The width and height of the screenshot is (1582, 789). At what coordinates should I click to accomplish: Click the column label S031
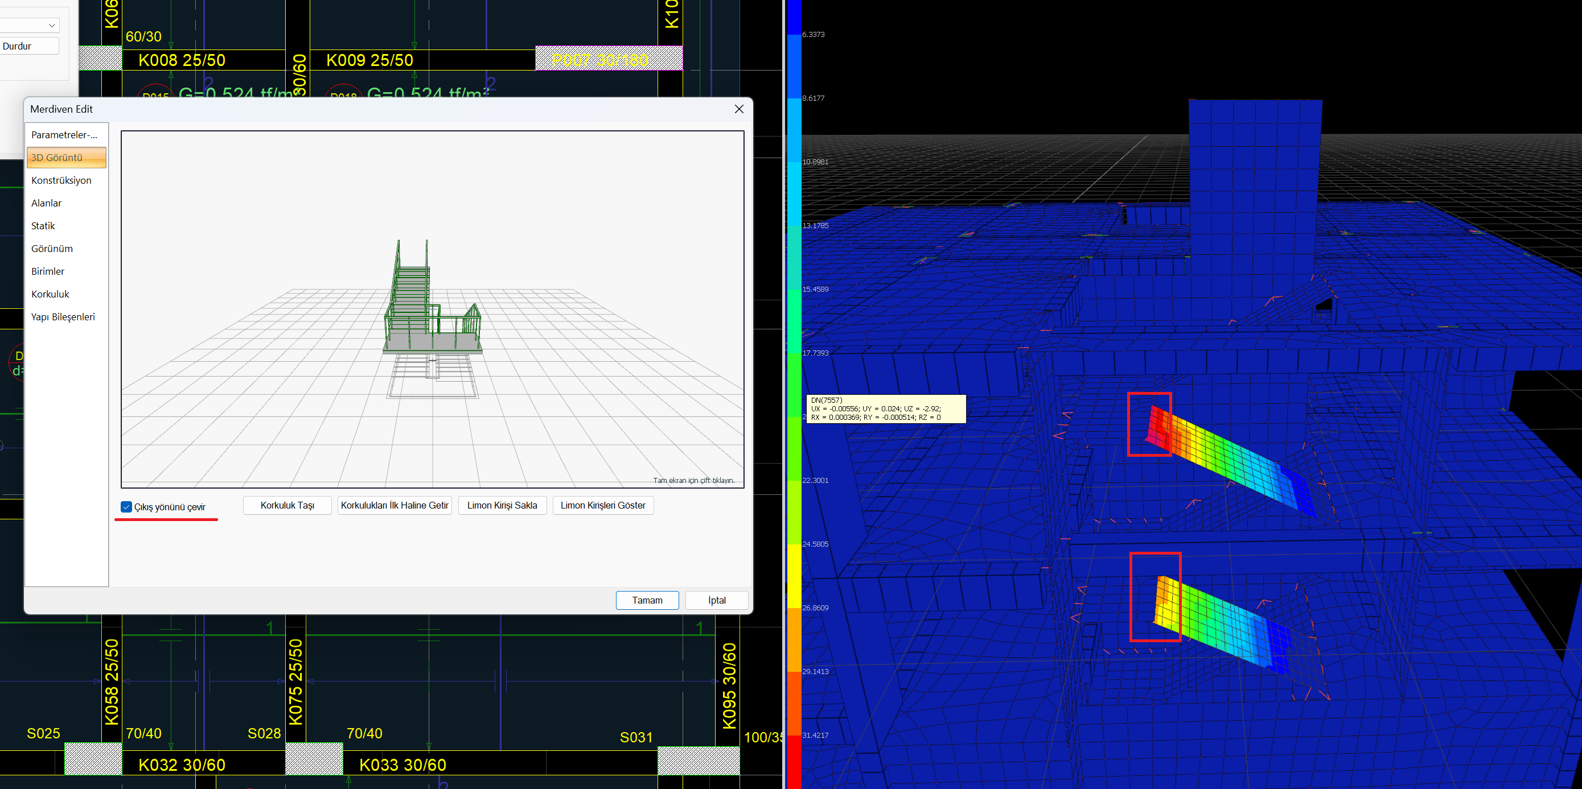point(636,737)
